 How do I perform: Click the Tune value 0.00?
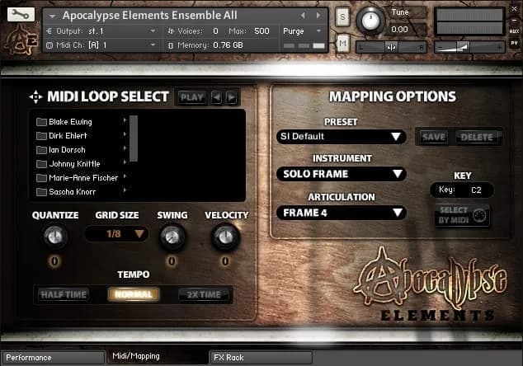click(x=399, y=30)
